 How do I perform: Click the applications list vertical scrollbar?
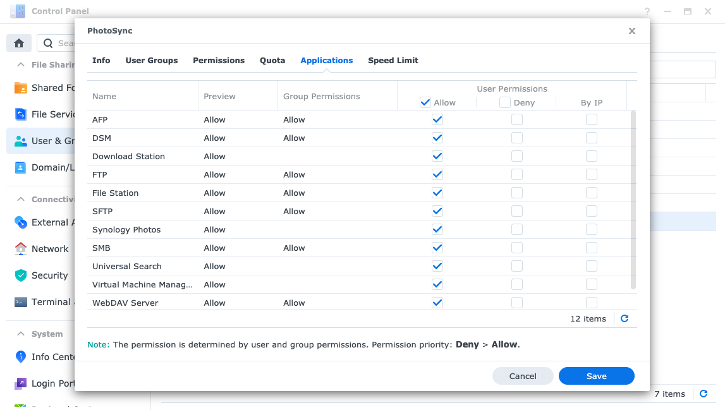633,199
